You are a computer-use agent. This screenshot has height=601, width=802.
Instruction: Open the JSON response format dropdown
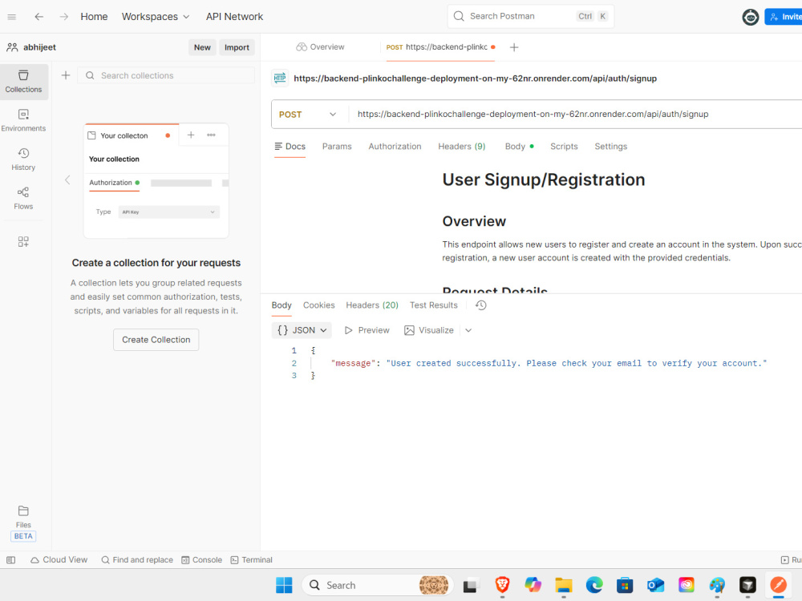[x=302, y=330]
